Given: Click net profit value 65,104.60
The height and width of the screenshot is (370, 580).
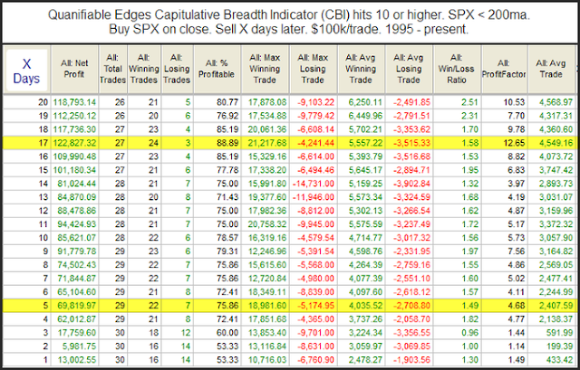Looking at the screenshot, I should point(76,292).
